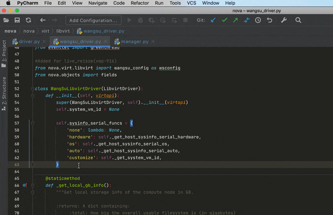Screen dimensions: 333x215
Task: Collapse the __init__ method fold on line 53
Action: (32, 95)
